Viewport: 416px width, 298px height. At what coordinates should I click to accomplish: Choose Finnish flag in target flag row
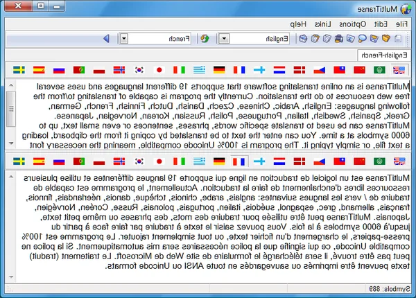[x=259, y=161]
